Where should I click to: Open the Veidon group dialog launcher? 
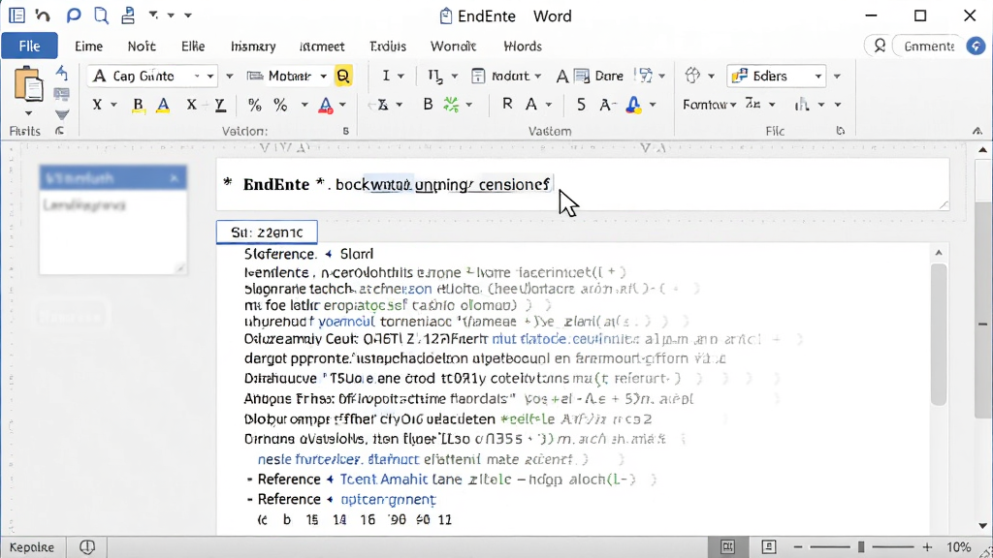346,131
